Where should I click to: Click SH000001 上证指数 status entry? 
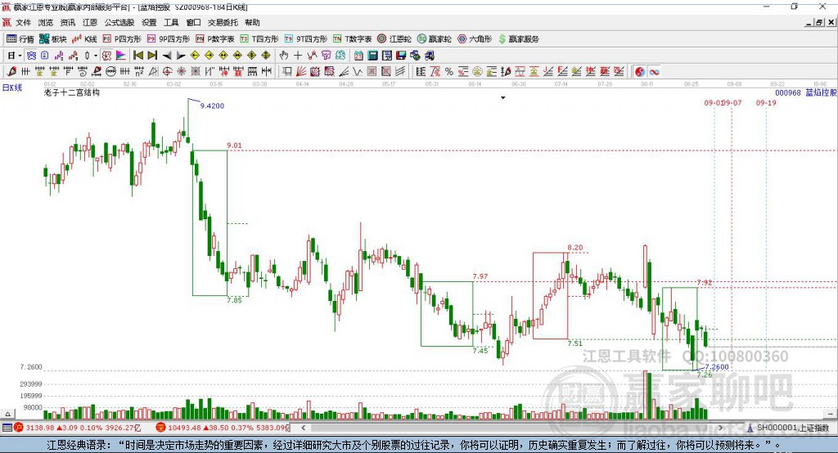coord(792,428)
